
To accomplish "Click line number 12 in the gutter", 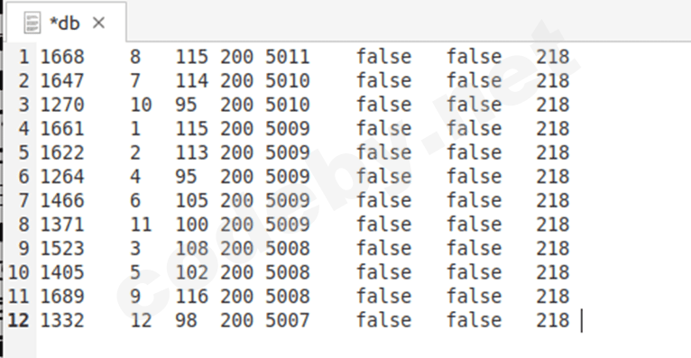I will tap(19, 320).
